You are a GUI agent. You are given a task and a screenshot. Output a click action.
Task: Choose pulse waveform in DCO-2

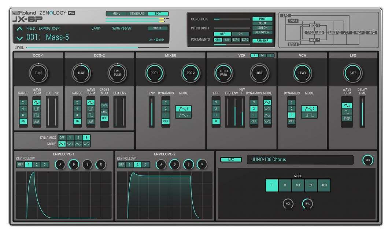coord(91,109)
